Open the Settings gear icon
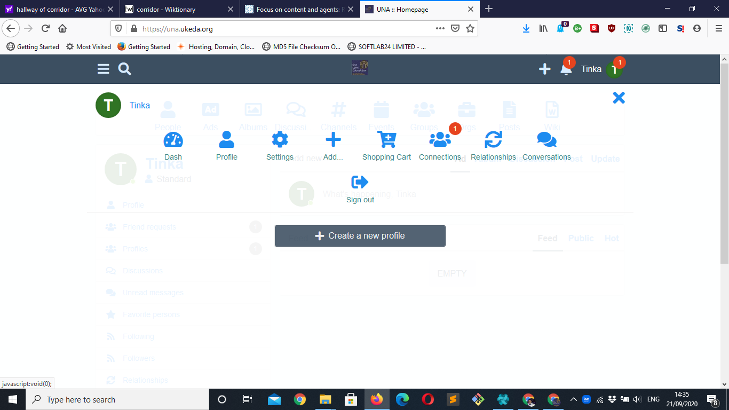Image resolution: width=729 pixels, height=410 pixels. (280, 140)
